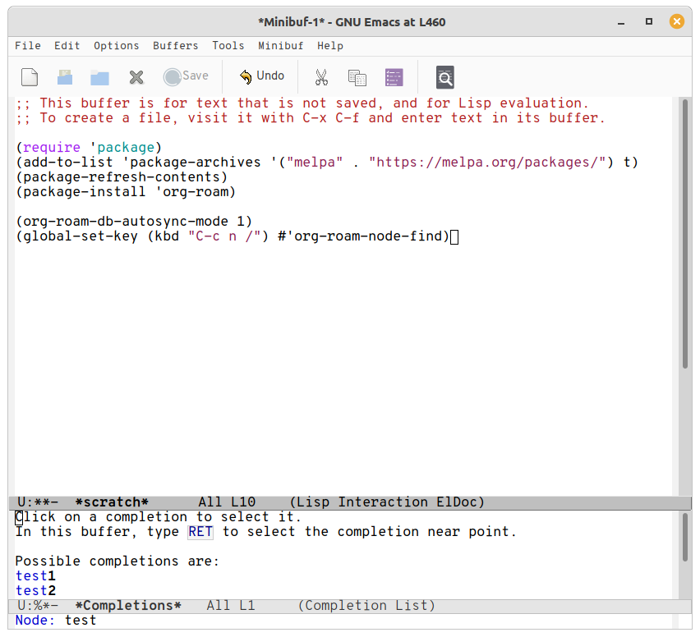Click (Completion List) mode indicator
The height and width of the screenshot is (637, 700).
pyautogui.click(x=366, y=606)
